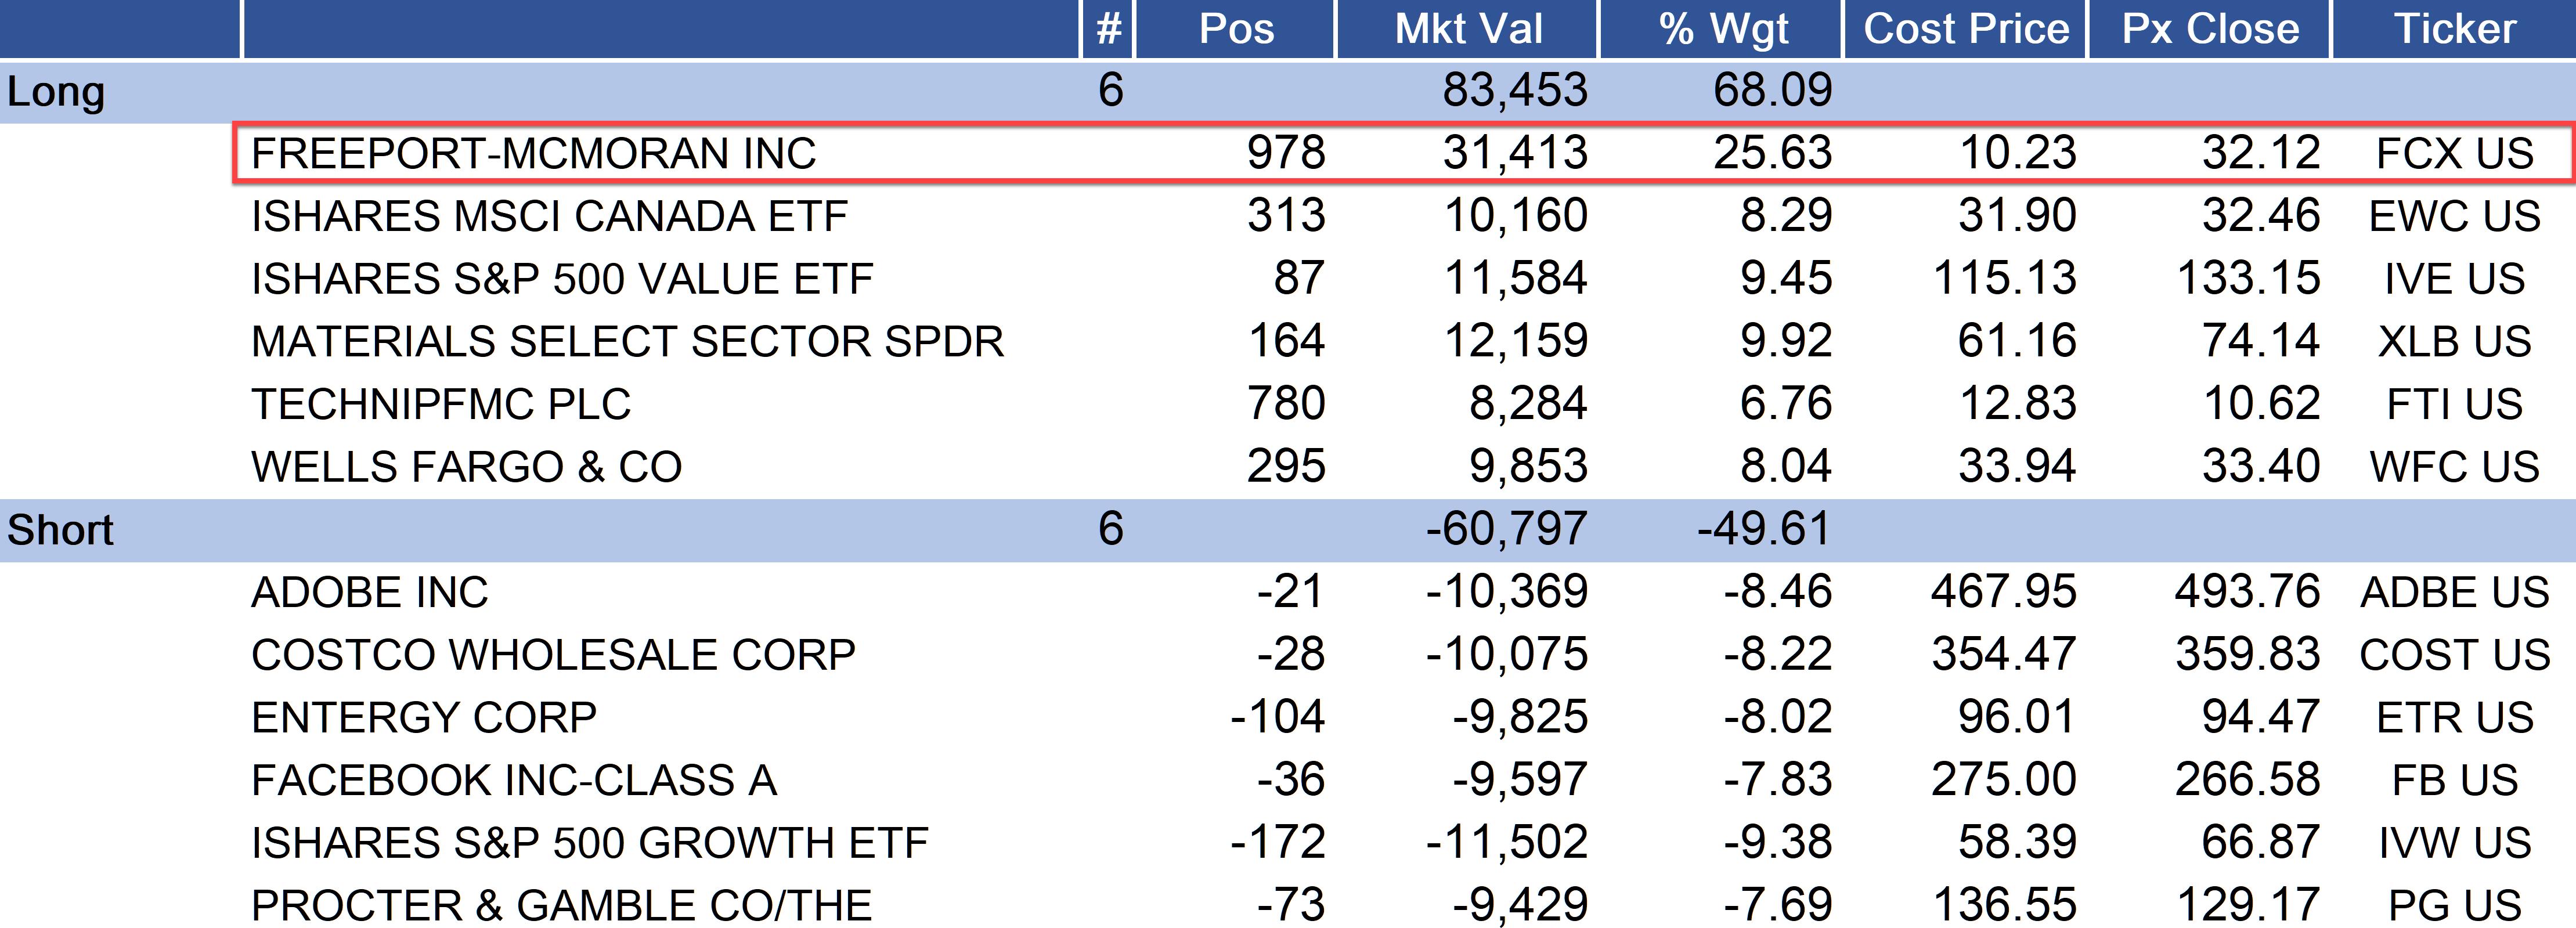2576x928 pixels.
Task: Click the MATERIALS SELECT SECTOR SPDR name
Action: [627, 342]
